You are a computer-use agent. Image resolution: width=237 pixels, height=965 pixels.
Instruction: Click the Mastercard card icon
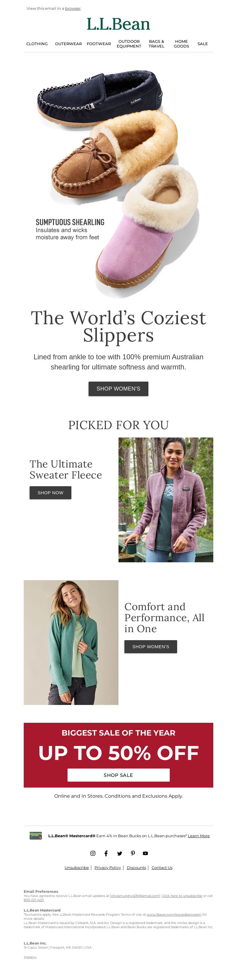pos(36,835)
